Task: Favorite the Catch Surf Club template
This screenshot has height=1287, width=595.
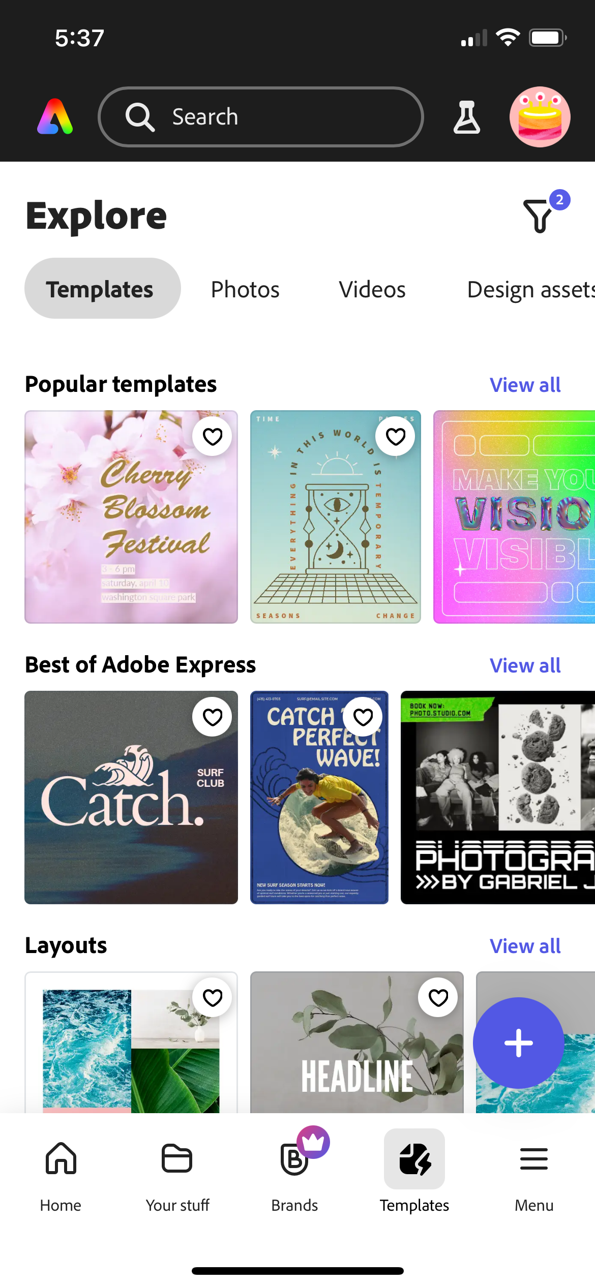Action: pos(212,716)
